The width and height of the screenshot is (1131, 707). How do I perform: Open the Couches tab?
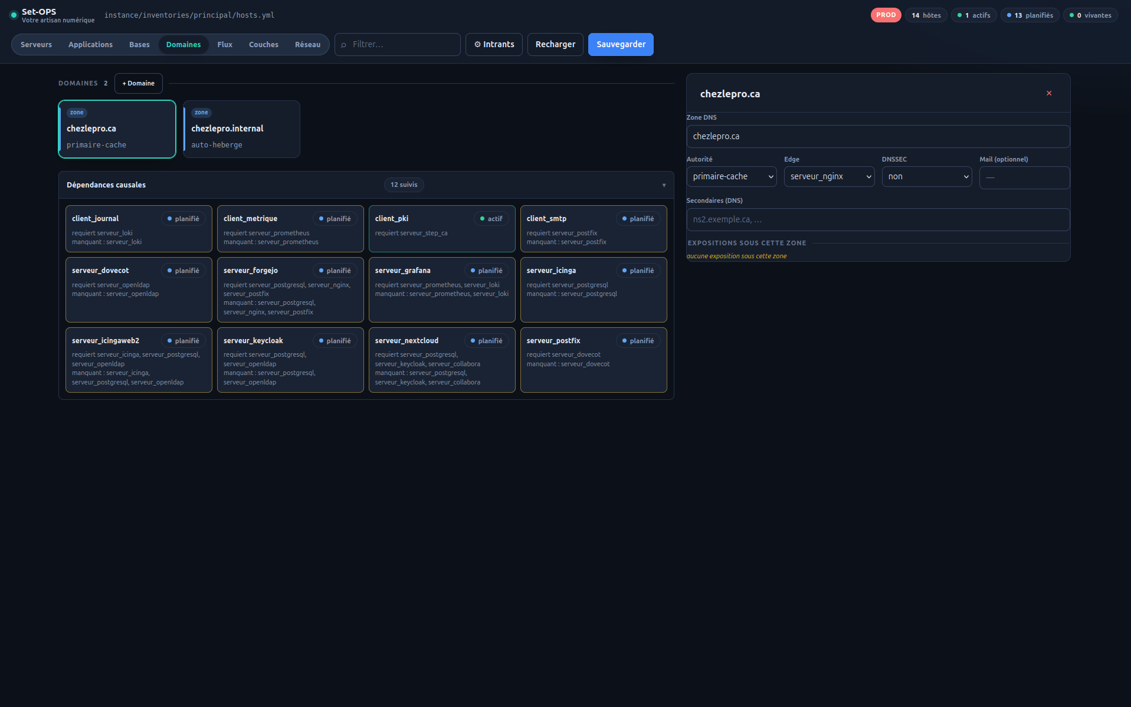tap(264, 45)
